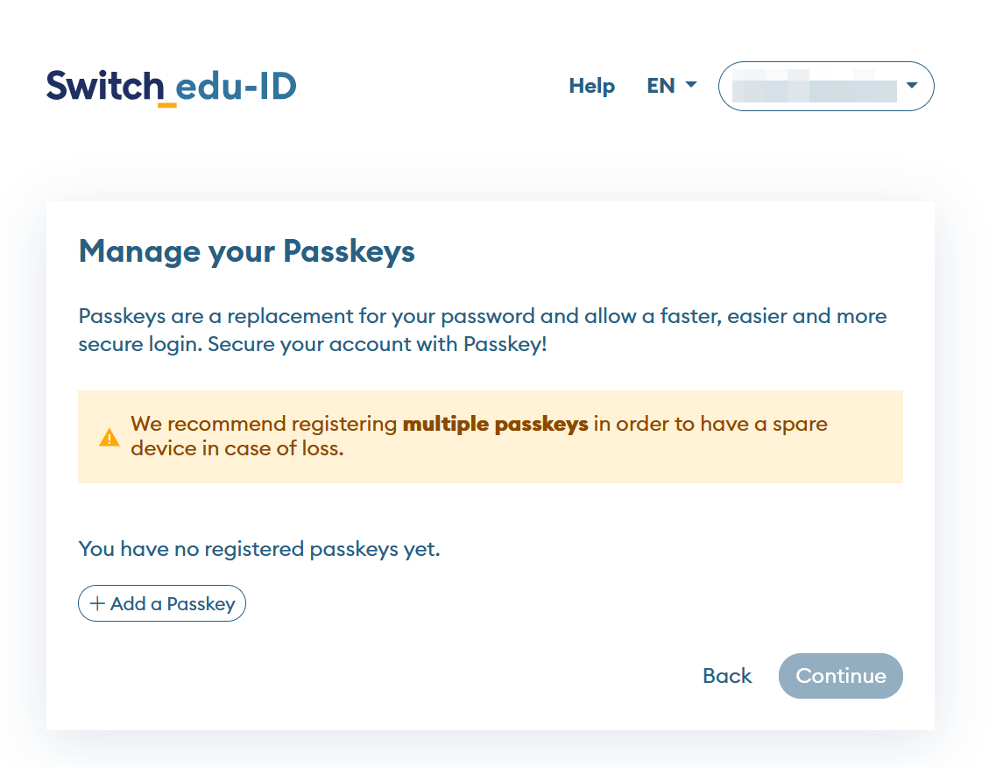Open the EN language selector
The width and height of the screenshot is (996, 767).
671,86
